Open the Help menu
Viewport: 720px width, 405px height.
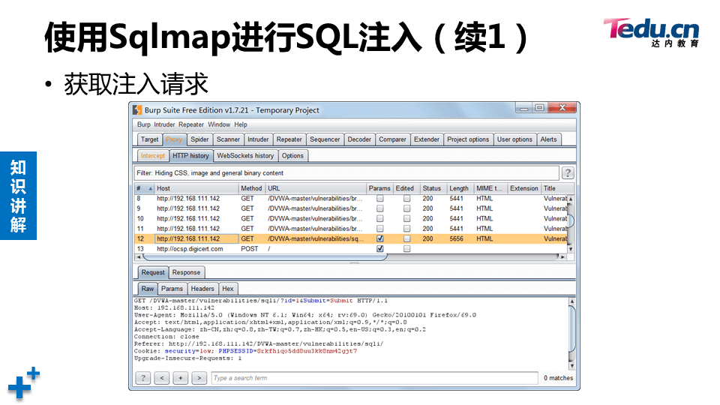(x=241, y=124)
